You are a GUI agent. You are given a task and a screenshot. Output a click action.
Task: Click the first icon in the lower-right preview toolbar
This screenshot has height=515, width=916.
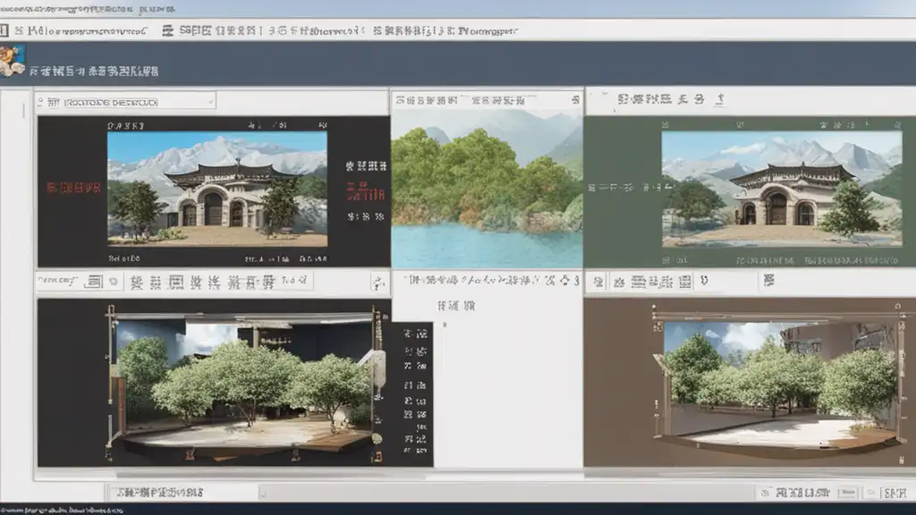tap(598, 283)
